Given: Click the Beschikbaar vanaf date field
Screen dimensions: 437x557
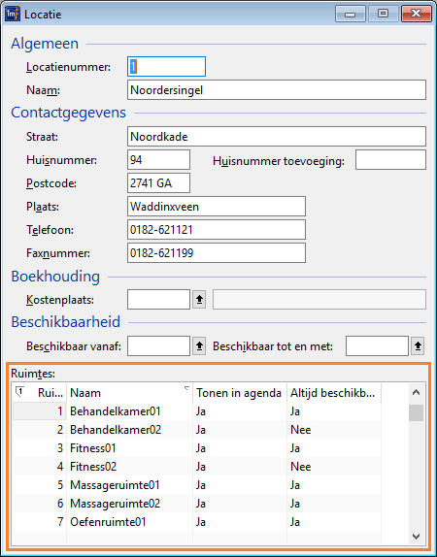Looking at the screenshot, I should 158,345.
